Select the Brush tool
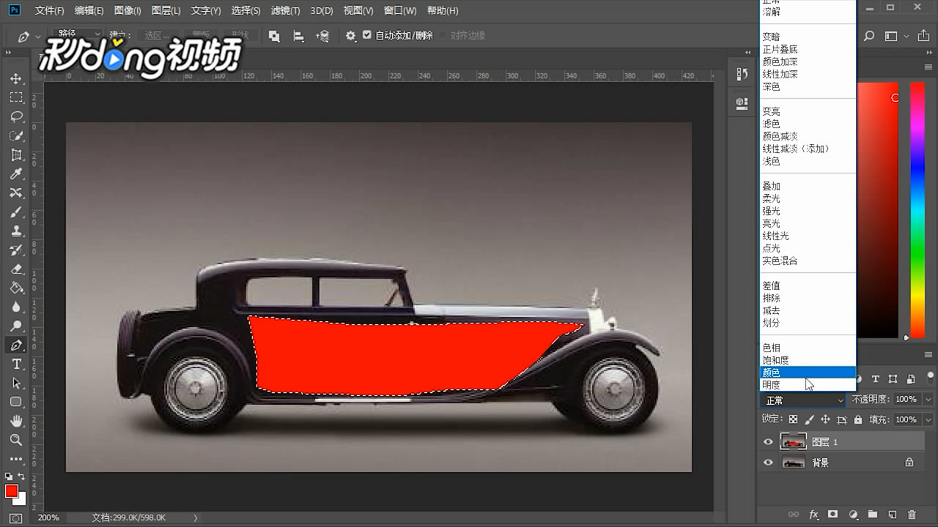The width and height of the screenshot is (938, 527). [x=16, y=212]
